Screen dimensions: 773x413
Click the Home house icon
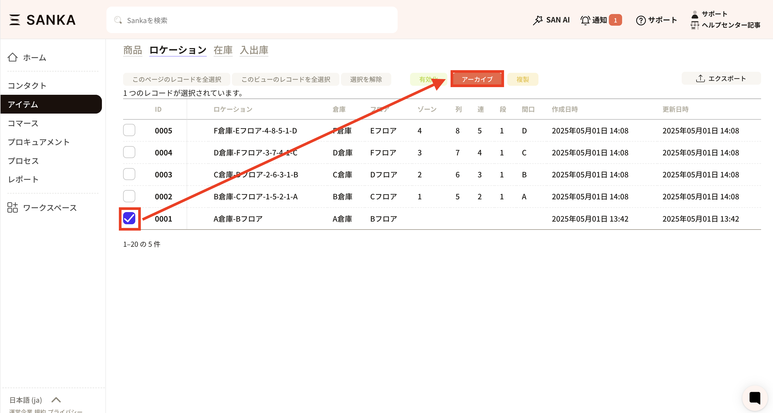click(x=13, y=57)
